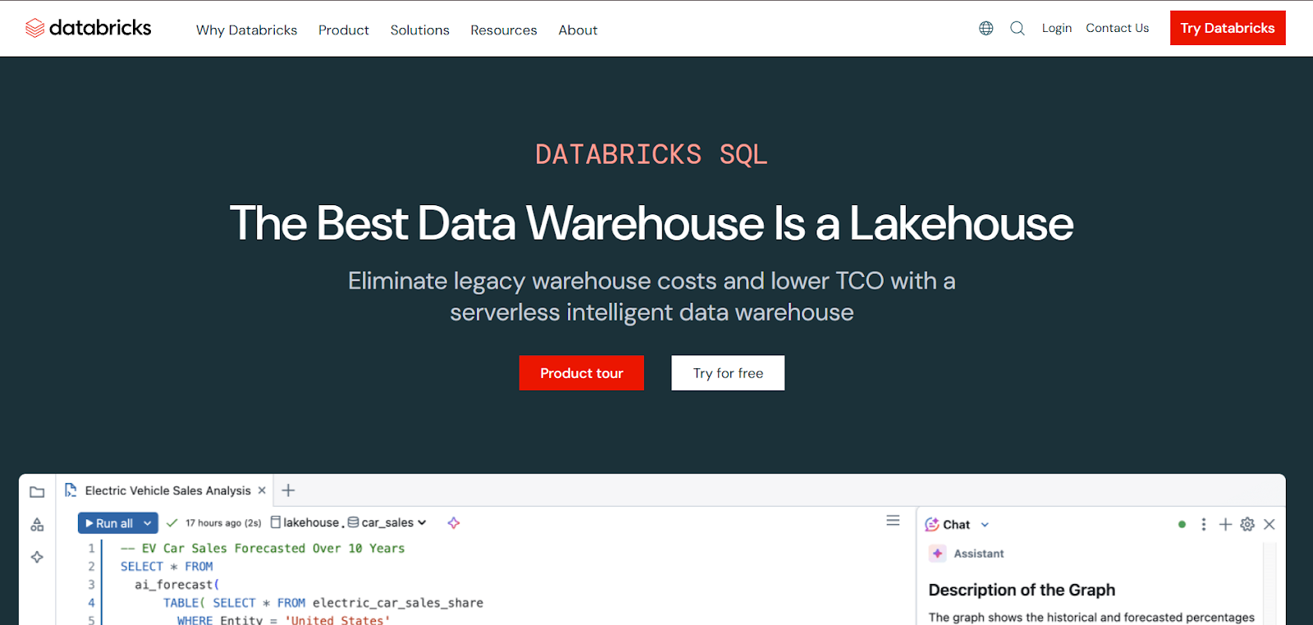1313x625 pixels.
Task: Click line number 2 in the gutter
Action: click(x=91, y=567)
